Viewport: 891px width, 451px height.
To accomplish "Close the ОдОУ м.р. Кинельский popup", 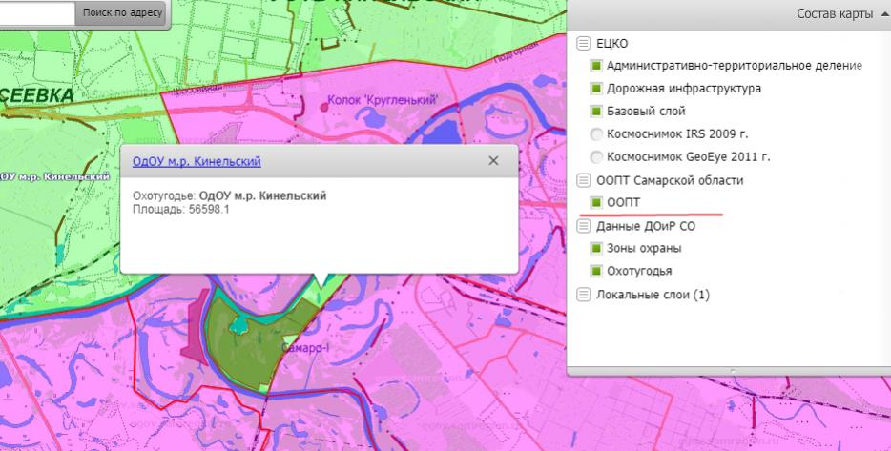I will click(493, 161).
